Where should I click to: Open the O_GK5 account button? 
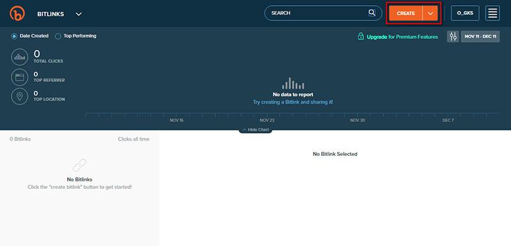[x=465, y=13]
